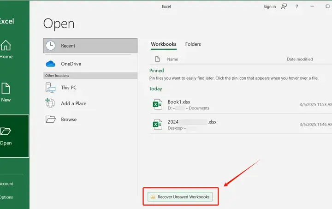The image size is (332, 209).
Task: Click the Browse folder icon
Action: (51, 119)
